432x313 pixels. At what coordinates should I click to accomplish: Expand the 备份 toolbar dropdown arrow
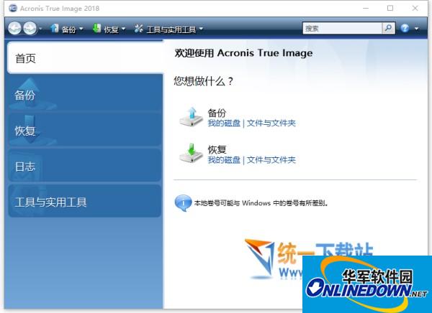[x=81, y=29]
